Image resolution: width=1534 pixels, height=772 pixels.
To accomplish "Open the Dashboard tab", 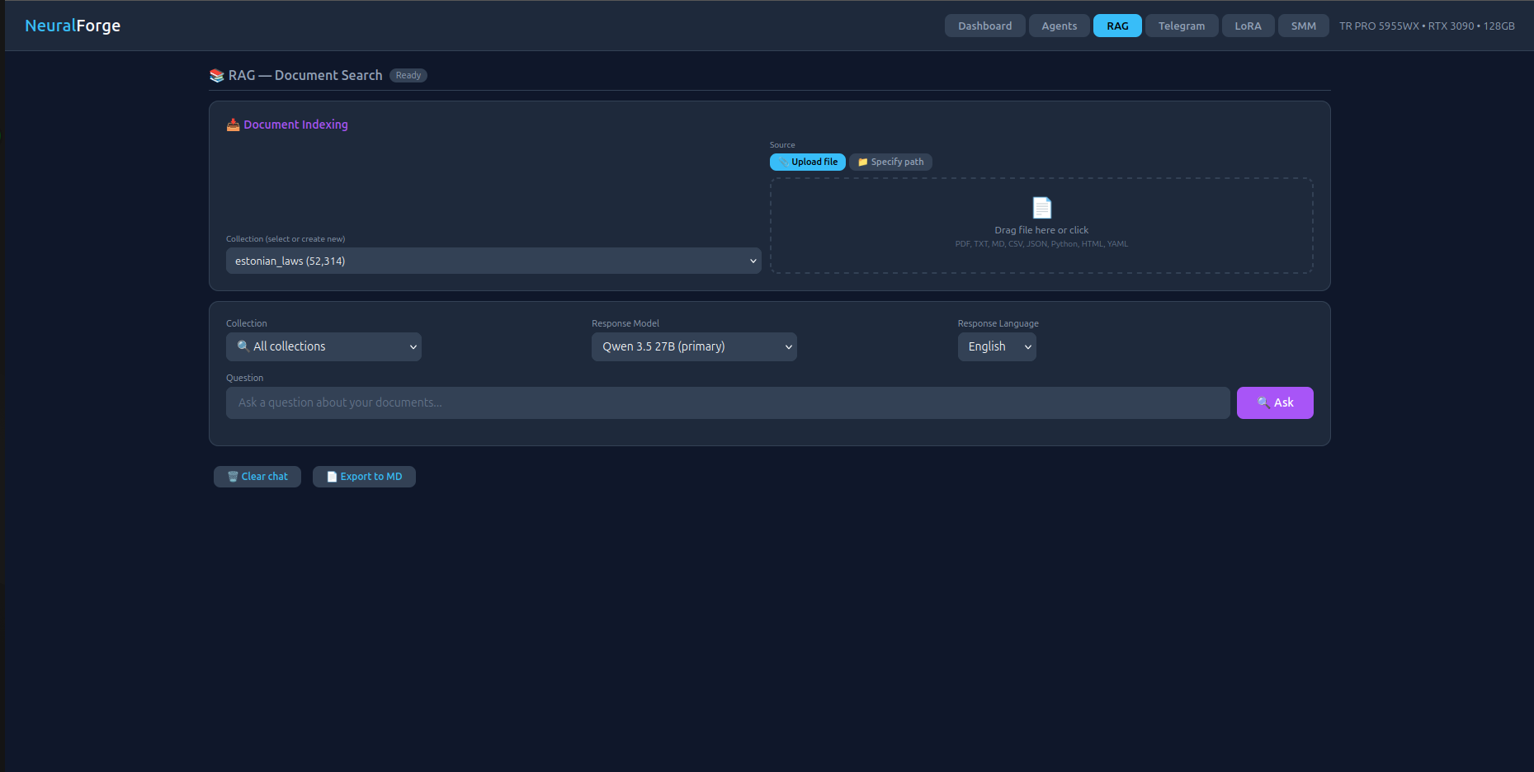I will 984,26.
